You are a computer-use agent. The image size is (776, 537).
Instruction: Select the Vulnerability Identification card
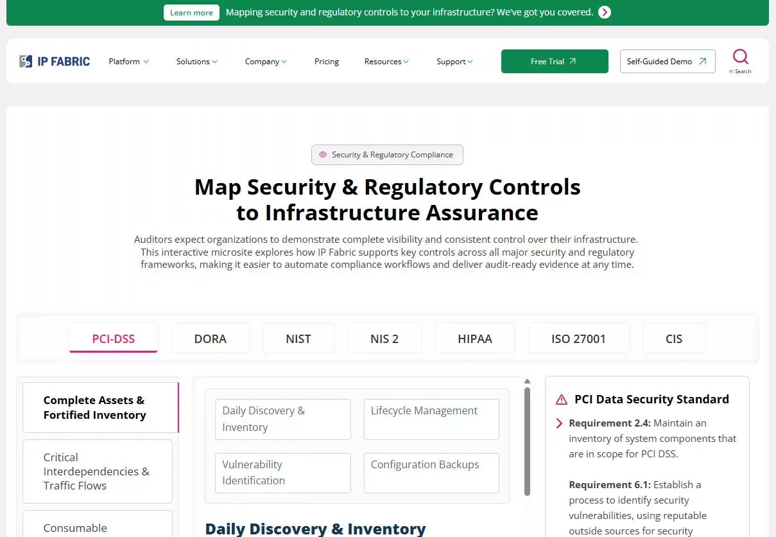282,473
